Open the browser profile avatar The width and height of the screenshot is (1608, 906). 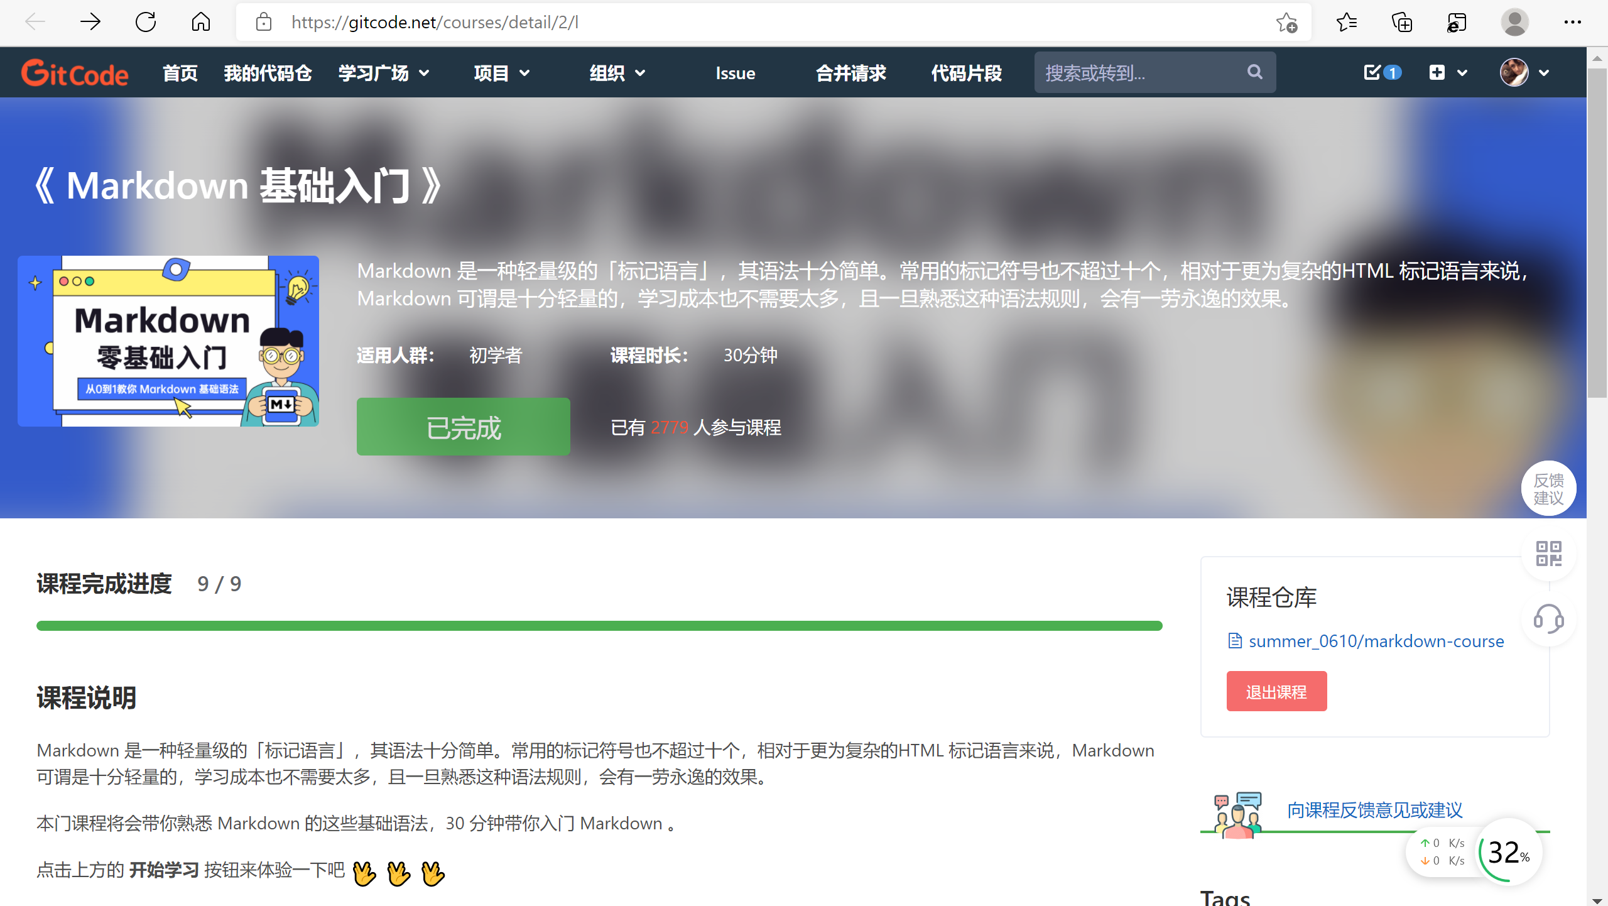(1514, 23)
